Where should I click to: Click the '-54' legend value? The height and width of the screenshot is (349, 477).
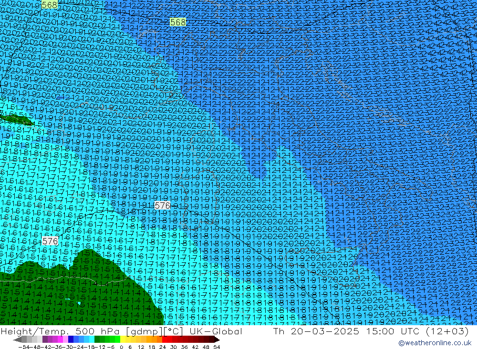coord(24,347)
